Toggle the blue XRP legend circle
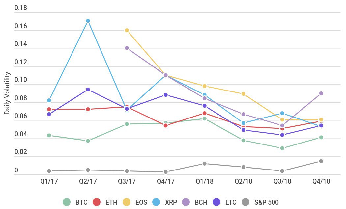346x209 pixels. click(156, 202)
